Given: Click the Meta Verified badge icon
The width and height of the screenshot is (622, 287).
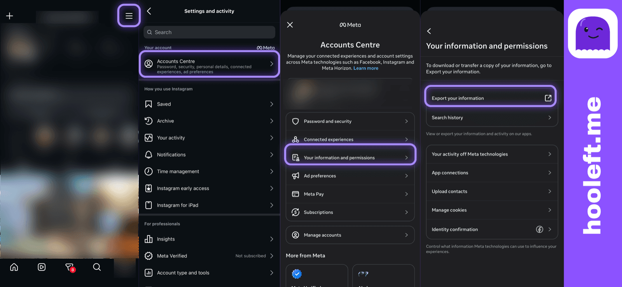Looking at the screenshot, I should tap(149, 256).
